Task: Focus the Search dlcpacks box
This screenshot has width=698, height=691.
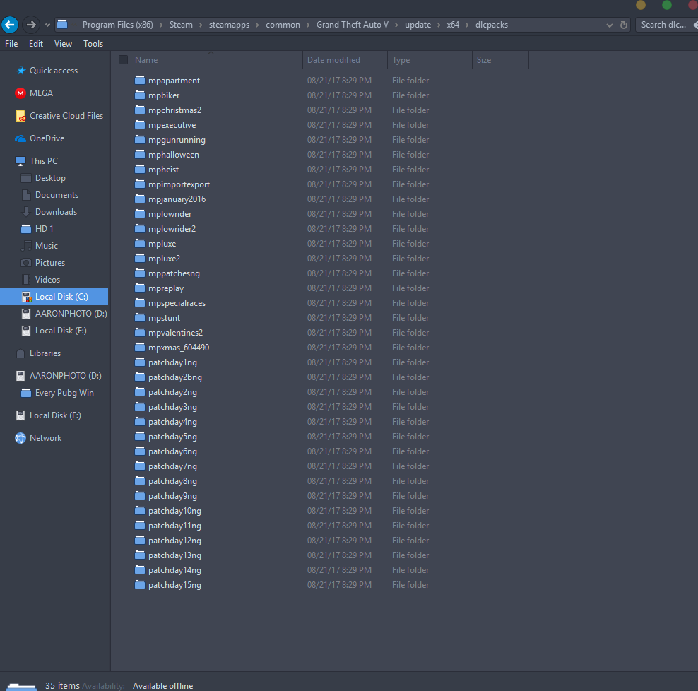Action: tap(663, 25)
